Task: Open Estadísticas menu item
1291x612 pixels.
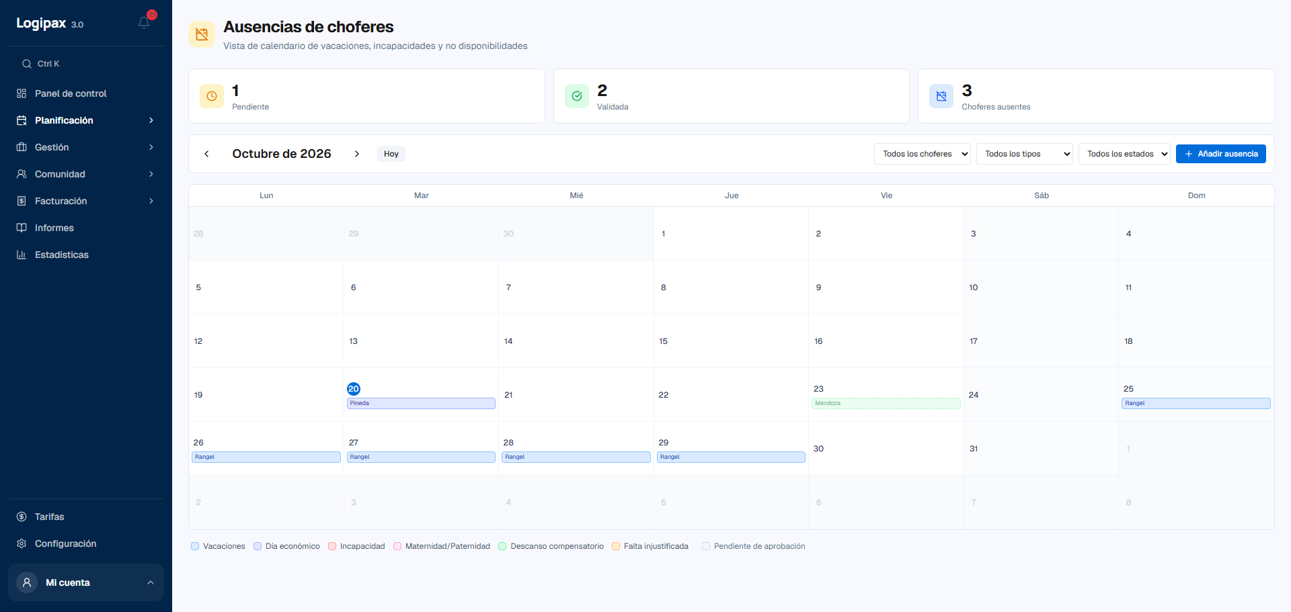Action: pyautogui.click(x=86, y=255)
